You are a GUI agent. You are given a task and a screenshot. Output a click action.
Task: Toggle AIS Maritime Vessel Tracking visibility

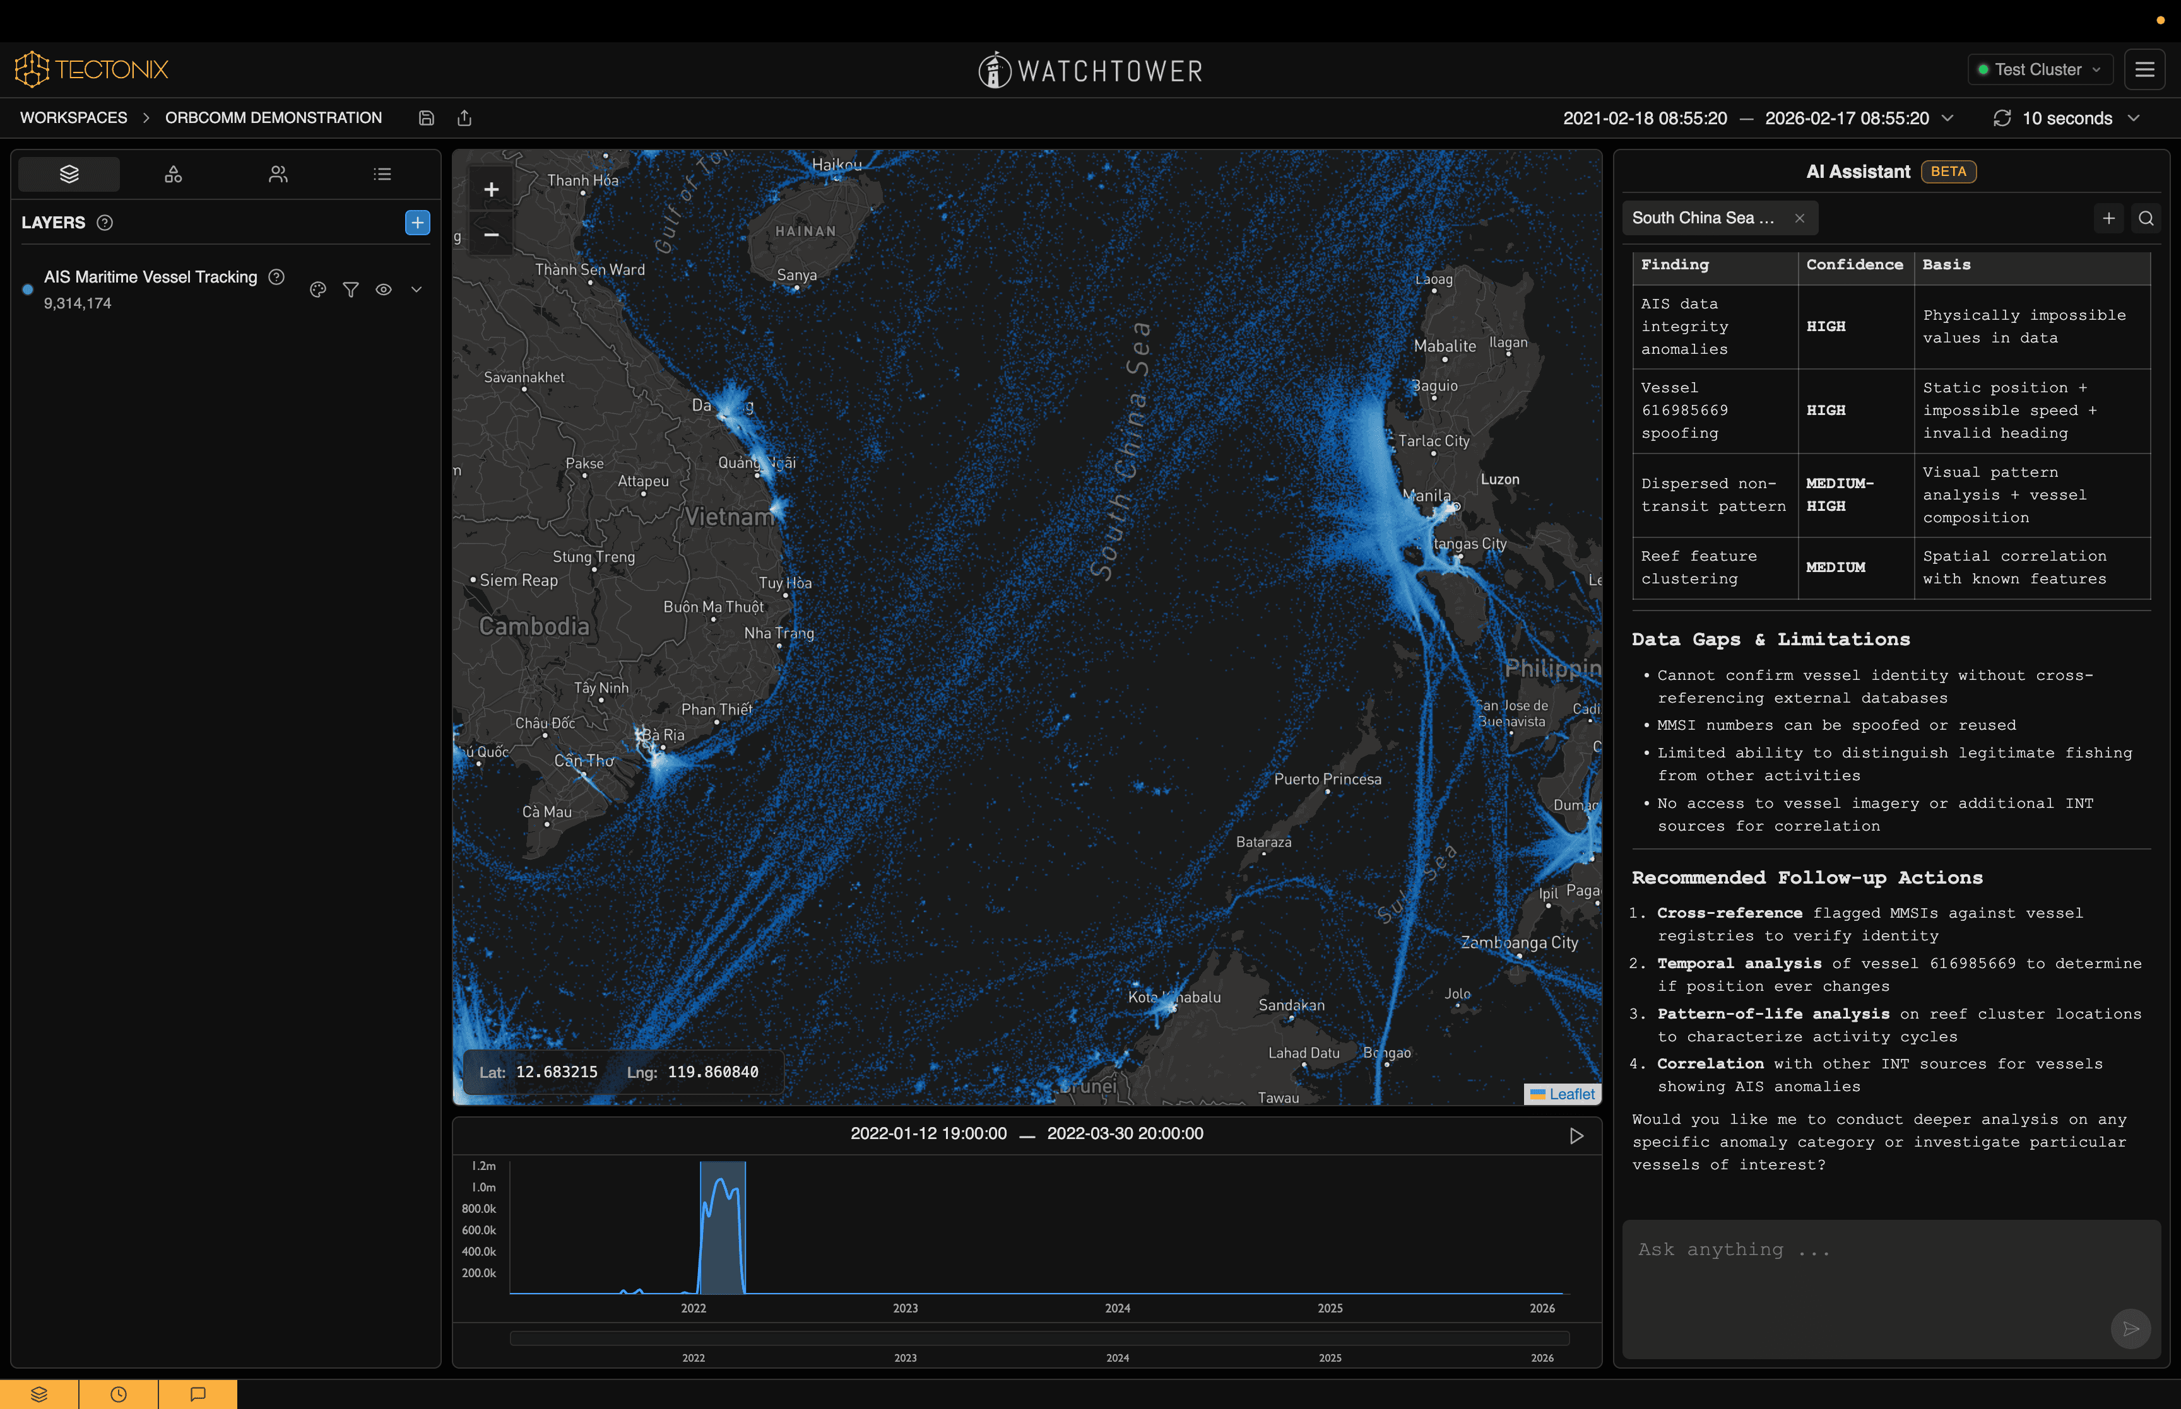384,289
